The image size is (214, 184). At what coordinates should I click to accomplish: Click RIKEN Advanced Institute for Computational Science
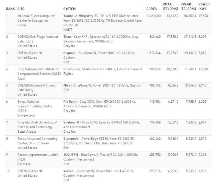pyautogui.click(x=39, y=72)
